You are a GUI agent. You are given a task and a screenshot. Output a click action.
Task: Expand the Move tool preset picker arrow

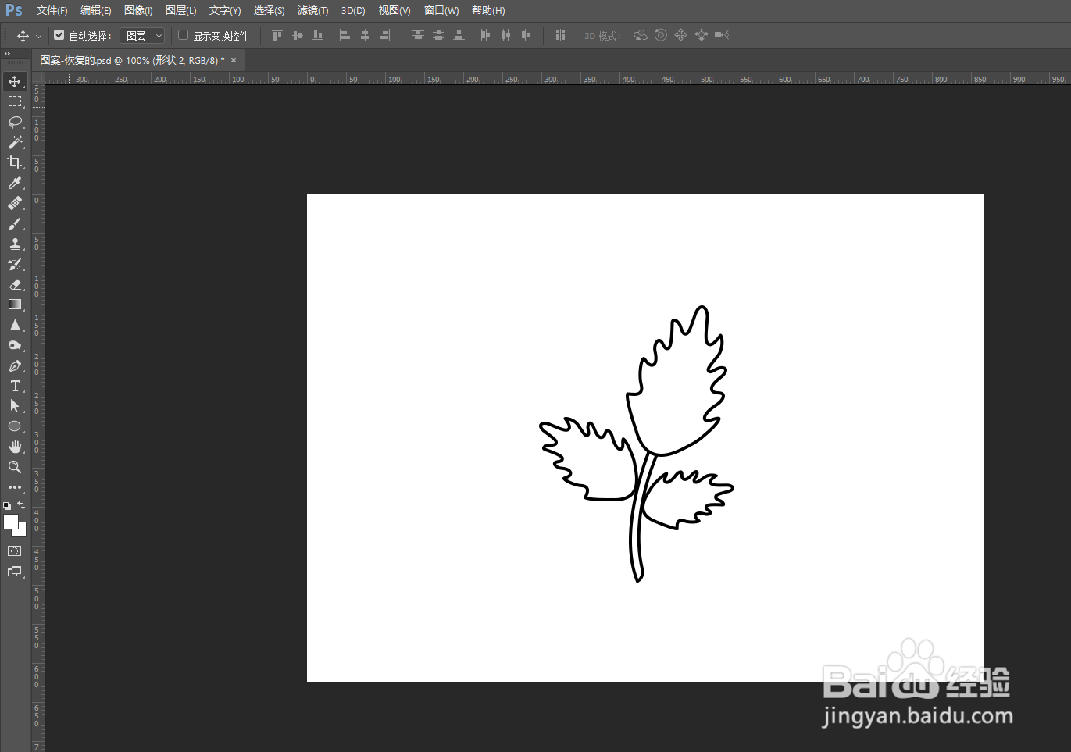[x=38, y=37]
